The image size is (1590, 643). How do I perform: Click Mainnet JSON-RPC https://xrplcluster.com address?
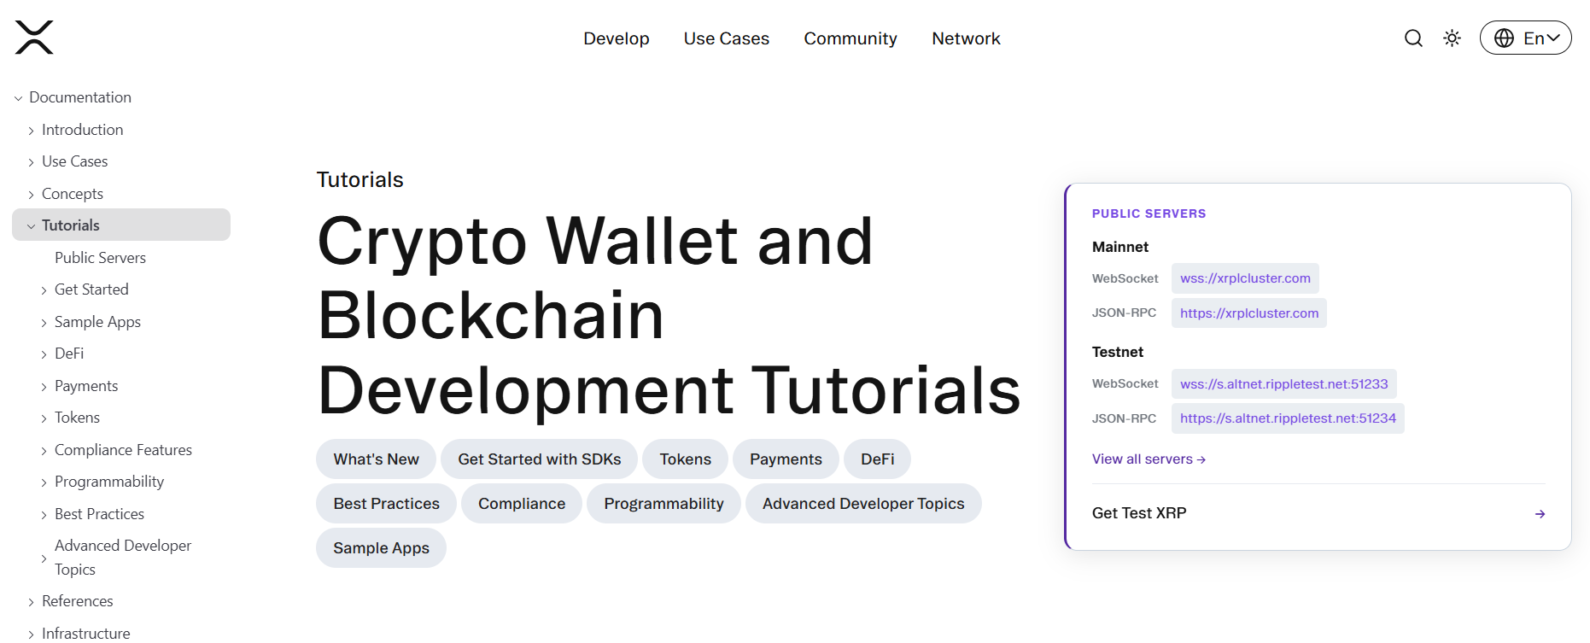pyautogui.click(x=1249, y=313)
